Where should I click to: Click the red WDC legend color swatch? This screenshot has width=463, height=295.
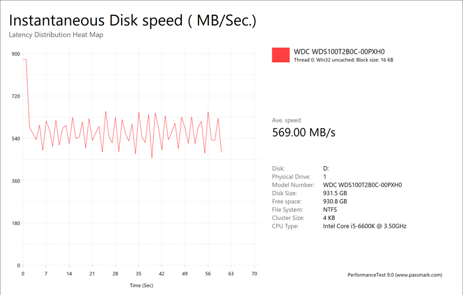pos(281,55)
